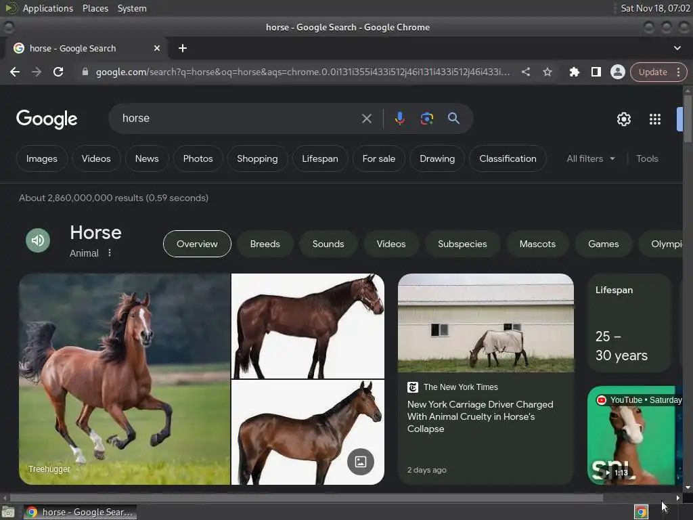Share this page via address bar icon
The image size is (693, 520).
point(525,72)
